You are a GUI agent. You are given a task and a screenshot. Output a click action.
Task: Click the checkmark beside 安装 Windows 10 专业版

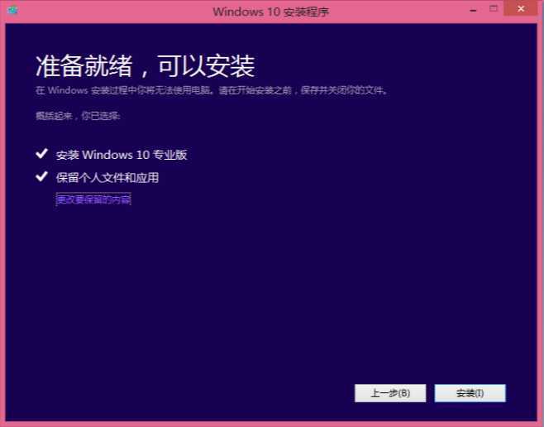(x=41, y=153)
